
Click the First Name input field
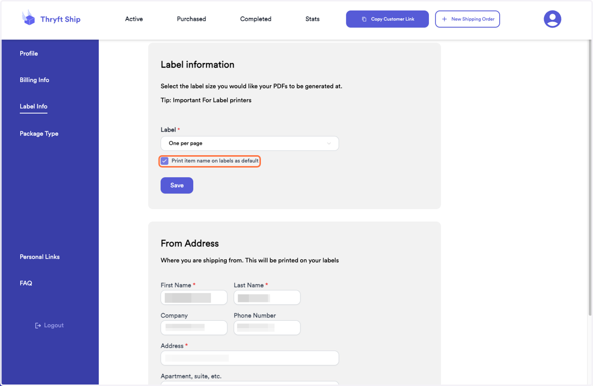pos(194,298)
